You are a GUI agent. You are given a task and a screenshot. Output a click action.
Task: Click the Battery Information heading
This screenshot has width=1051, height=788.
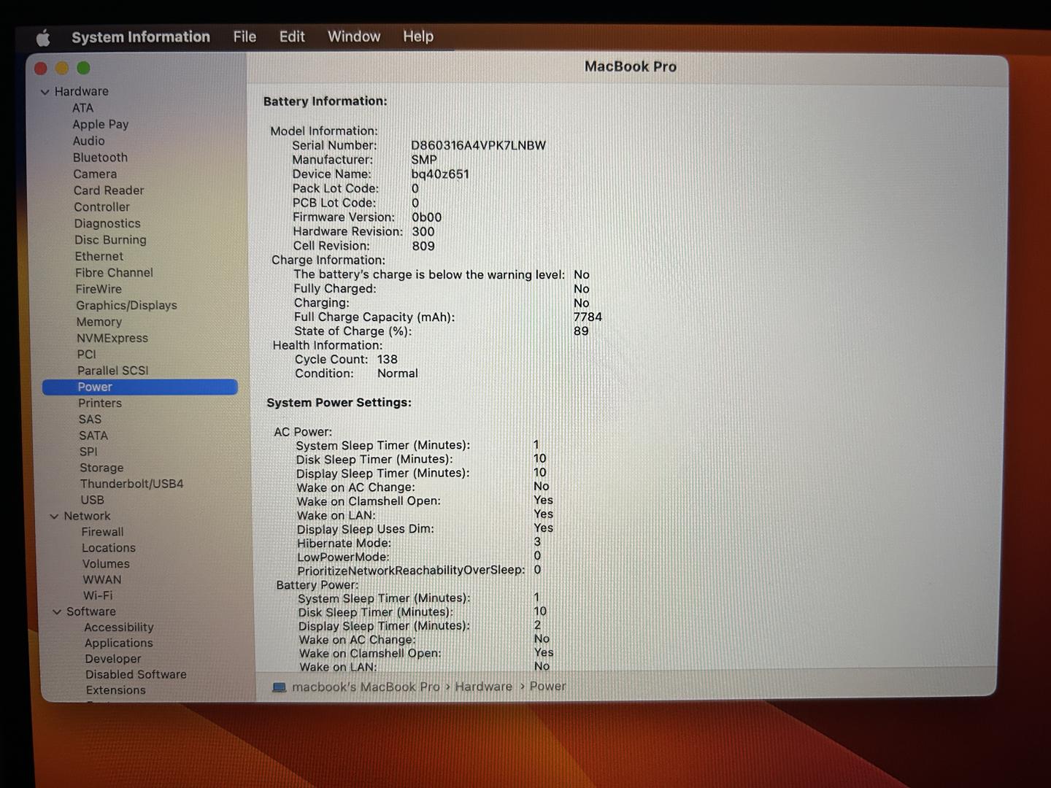pyautogui.click(x=326, y=101)
